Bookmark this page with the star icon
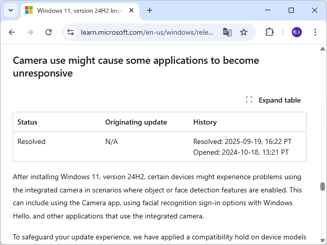The image size is (327, 245). coord(243,32)
